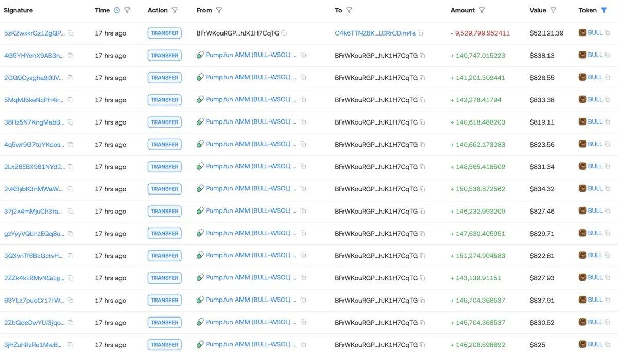This screenshot has width=618, height=352.
Task: Open transaction 5MqMJ5keNcPH4ir signature link
Action: pos(35,100)
